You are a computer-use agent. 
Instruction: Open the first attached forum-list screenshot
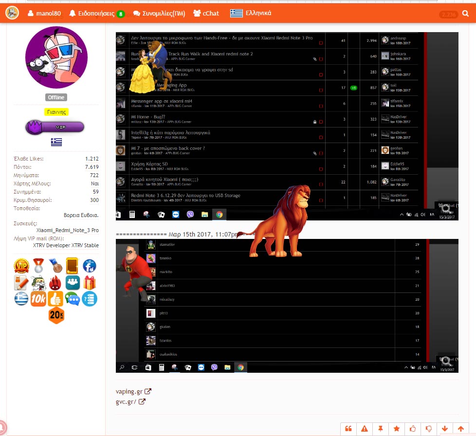click(x=287, y=126)
